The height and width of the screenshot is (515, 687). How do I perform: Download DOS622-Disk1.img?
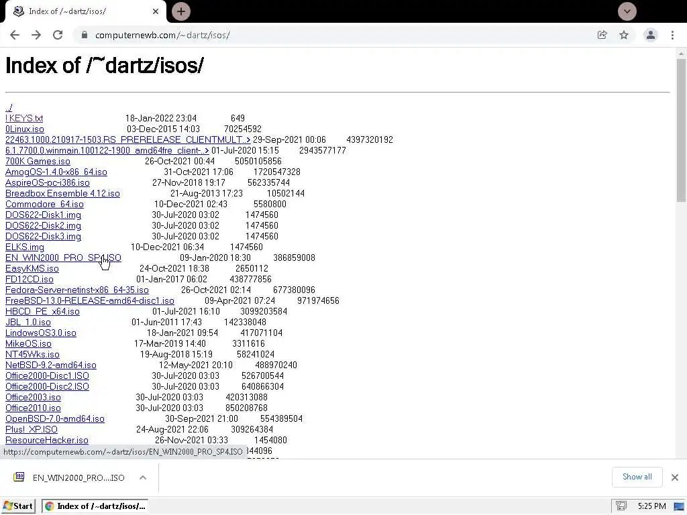pos(43,215)
